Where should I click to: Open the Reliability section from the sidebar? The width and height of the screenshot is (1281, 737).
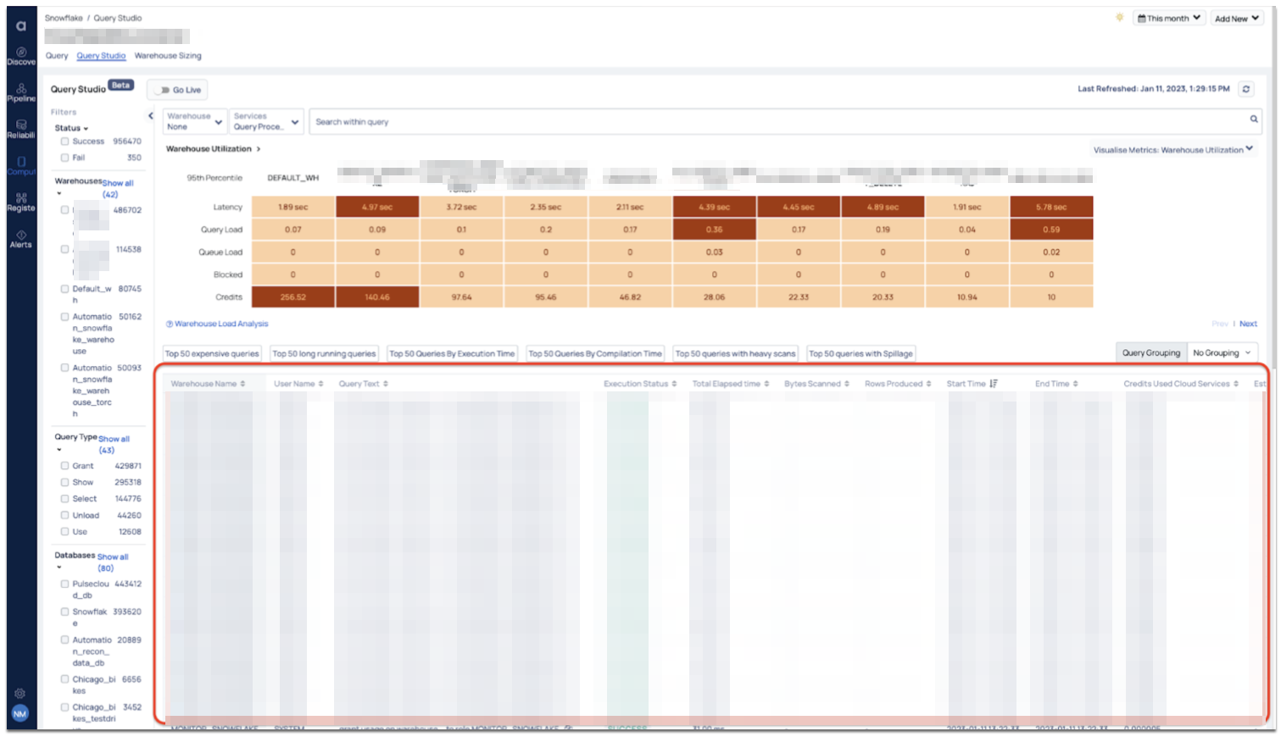[20, 129]
